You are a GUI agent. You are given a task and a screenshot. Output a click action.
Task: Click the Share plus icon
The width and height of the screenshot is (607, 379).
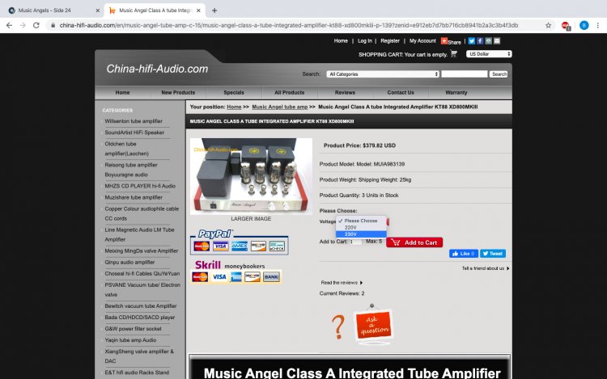[x=444, y=40]
